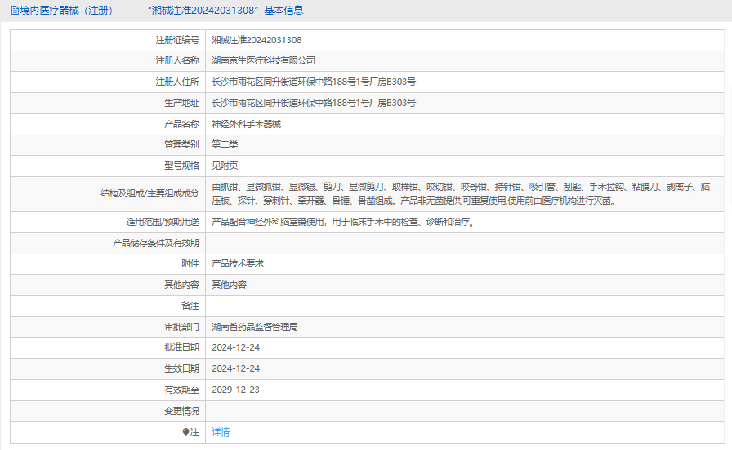
Task: Click the 第二类 management category value
Action: [225, 144]
